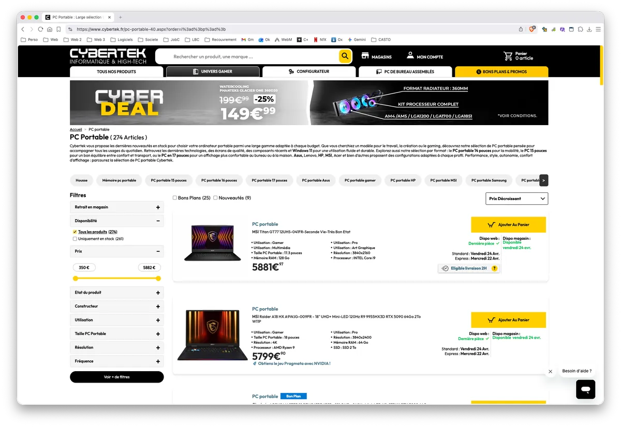Click the Cybertek logo
Screen dimensions: 621x427
[x=108, y=56]
